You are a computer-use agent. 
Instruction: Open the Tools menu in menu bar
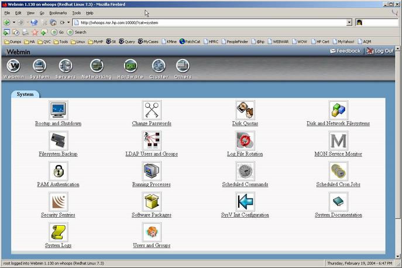(x=76, y=12)
